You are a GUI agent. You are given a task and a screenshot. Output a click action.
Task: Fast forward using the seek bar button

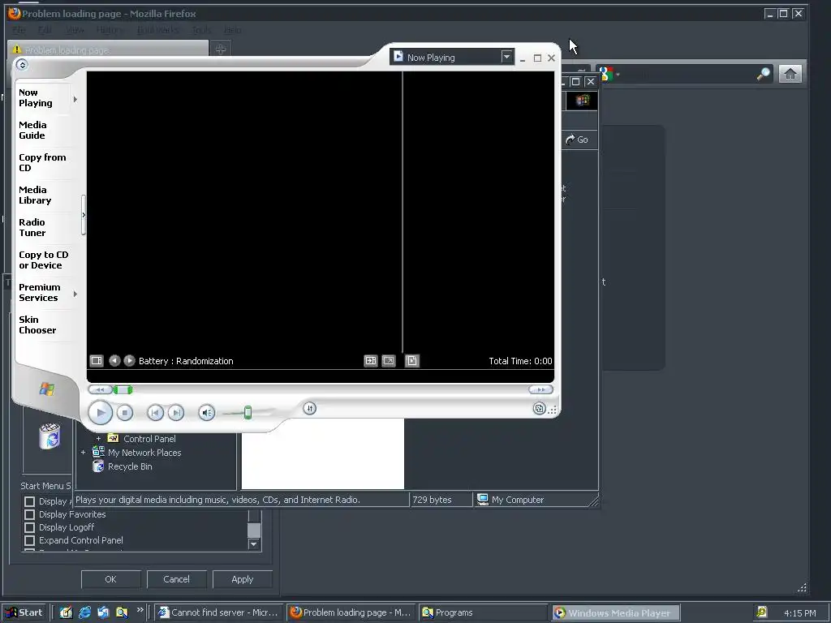tap(540, 390)
